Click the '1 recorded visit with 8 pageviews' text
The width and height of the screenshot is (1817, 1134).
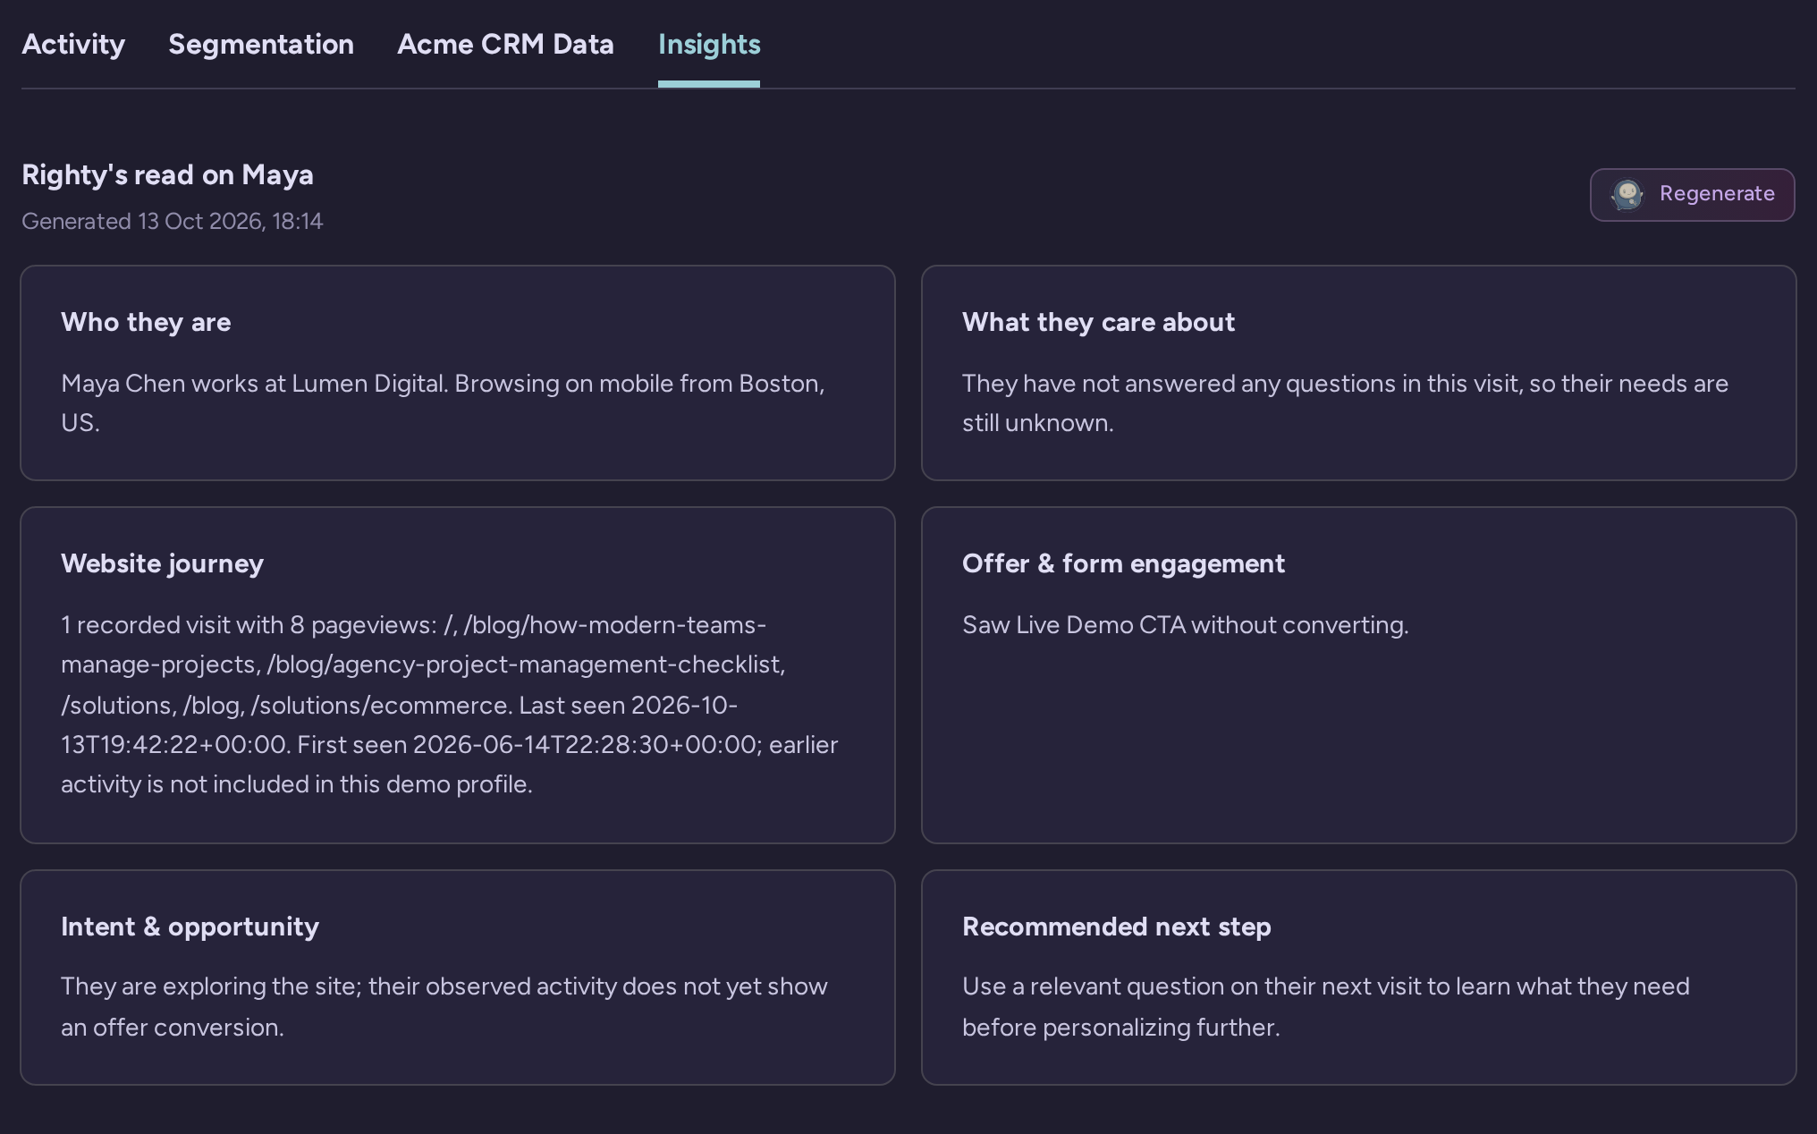[x=249, y=624]
